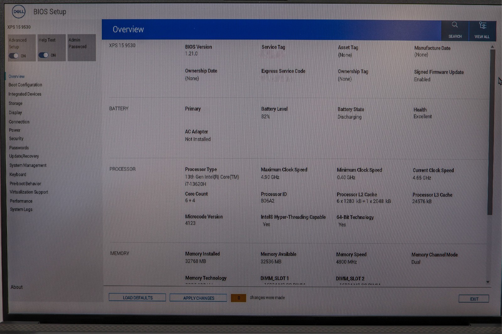Screen dimensions: 502x334
Task: Open Update, Recovery section
Action: coord(24,156)
